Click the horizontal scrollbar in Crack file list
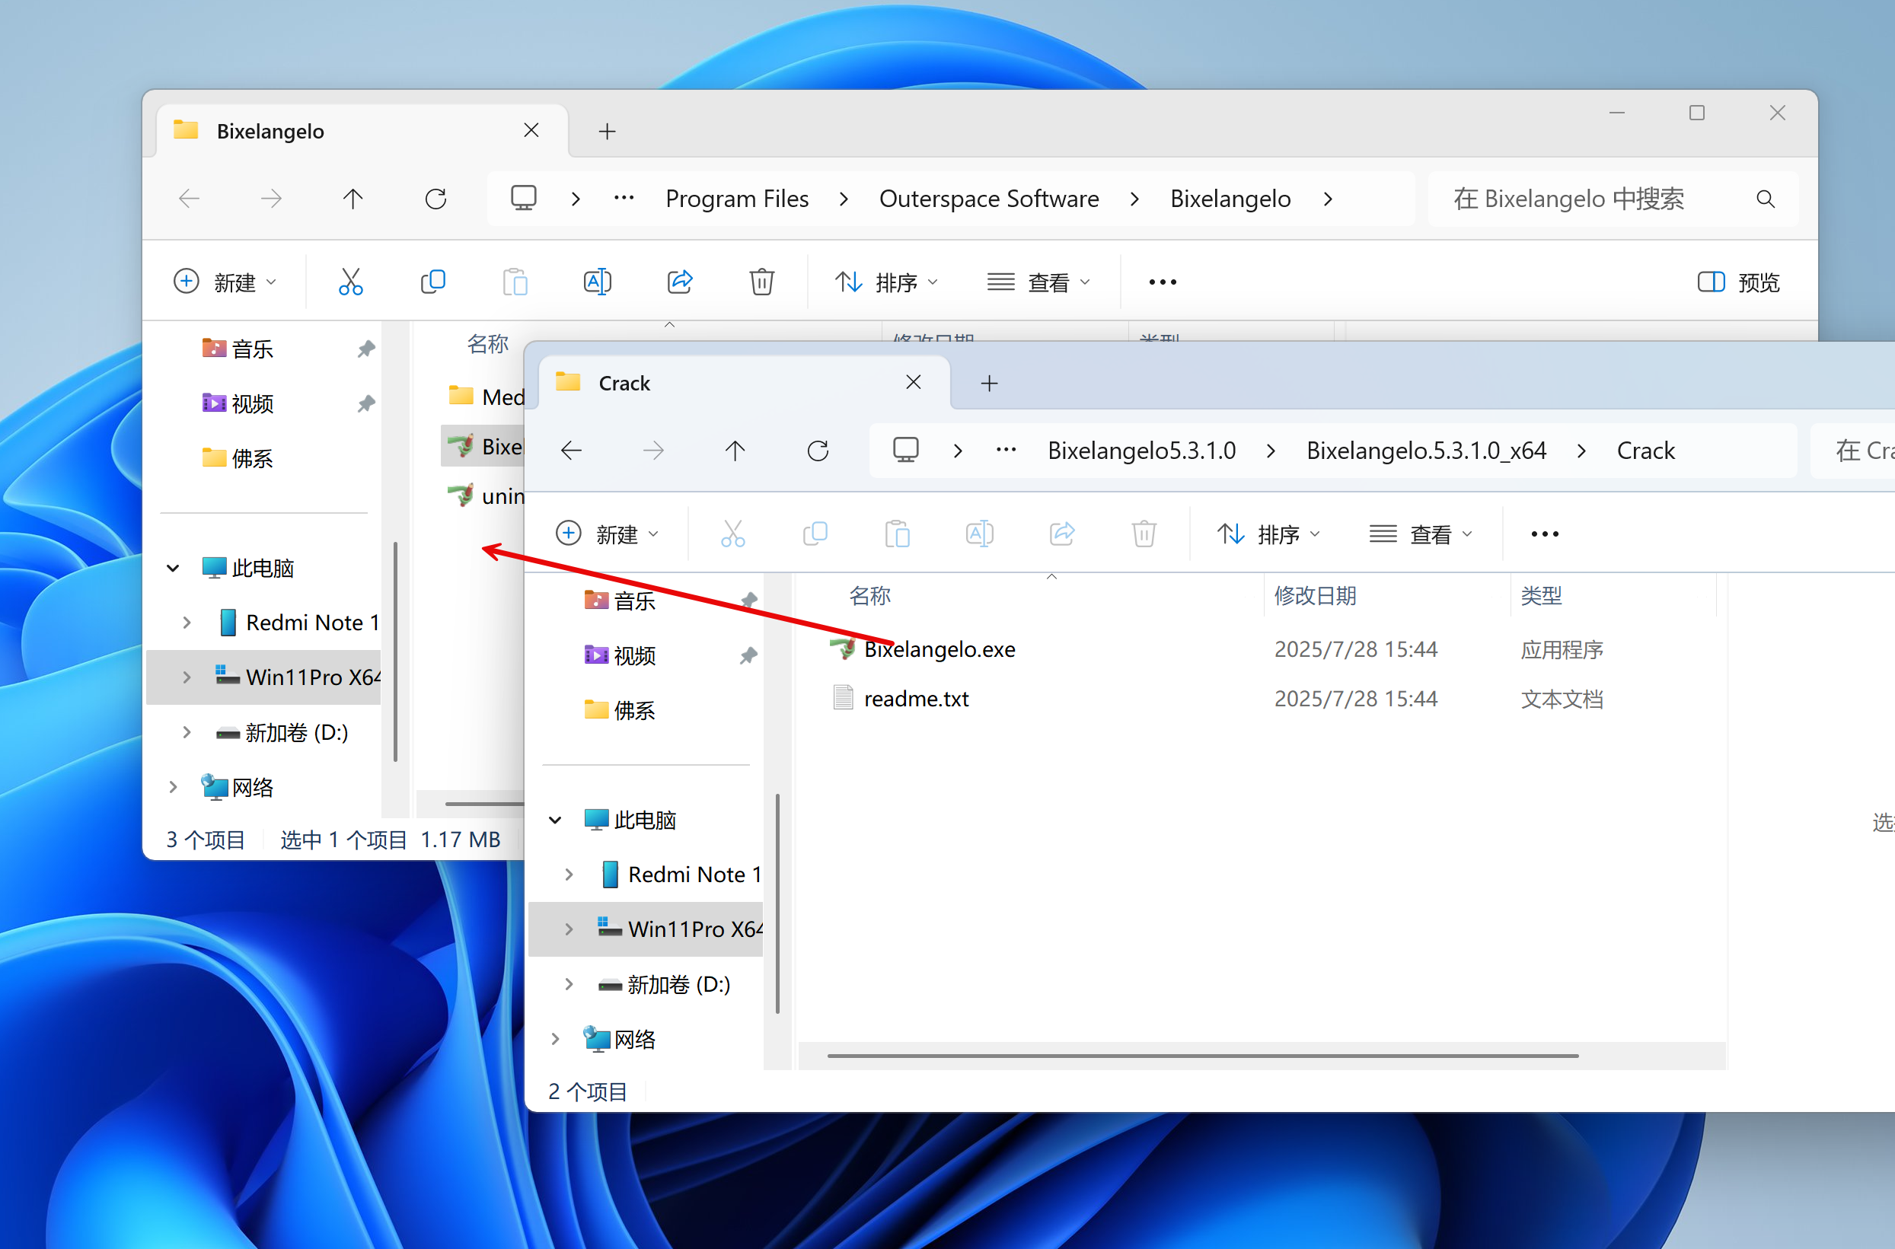 [x=1202, y=1056]
